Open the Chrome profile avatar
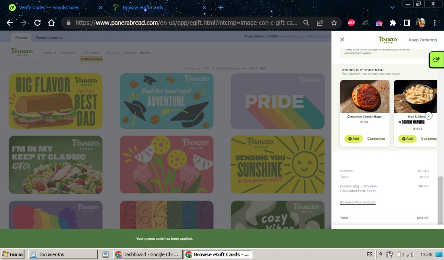The height and width of the screenshot is (260, 444). [x=421, y=23]
